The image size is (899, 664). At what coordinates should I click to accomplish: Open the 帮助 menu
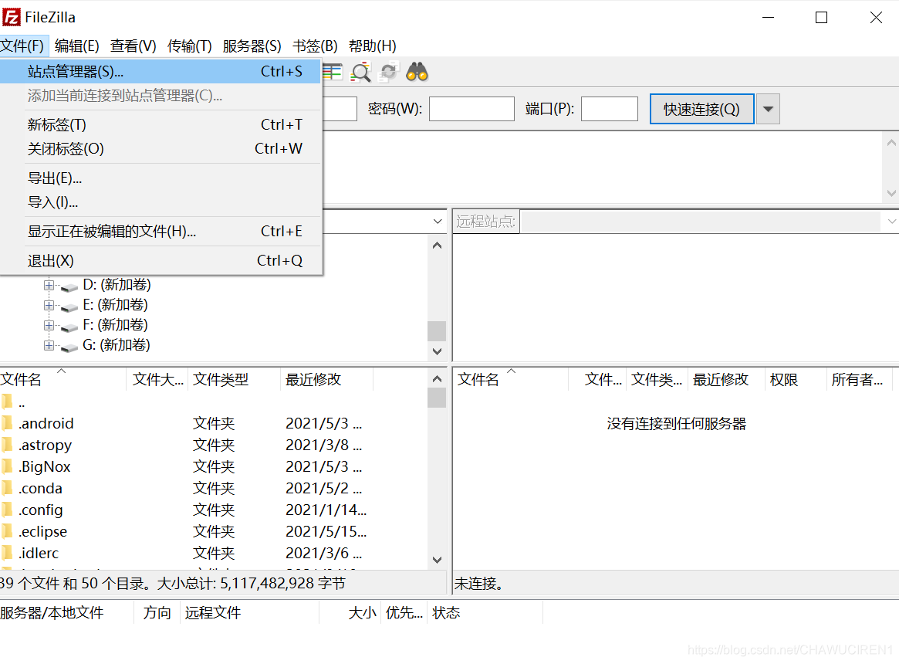pyautogui.click(x=373, y=46)
